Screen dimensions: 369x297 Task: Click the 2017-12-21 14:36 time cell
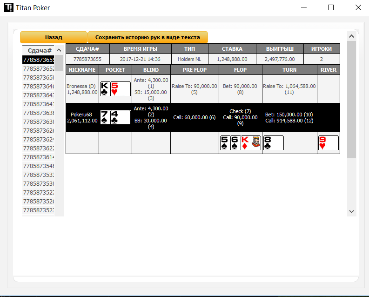(x=140, y=59)
